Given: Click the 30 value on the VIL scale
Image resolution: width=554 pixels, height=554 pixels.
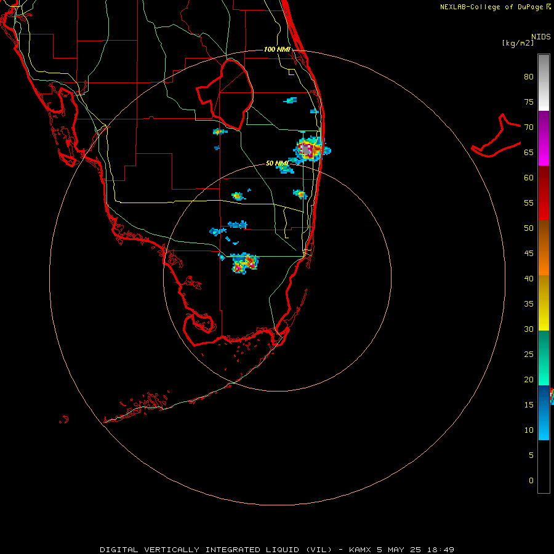Looking at the screenshot, I should point(529,329).
